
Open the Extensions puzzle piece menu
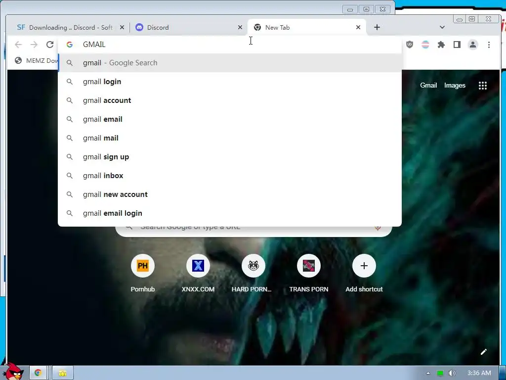coord(441,45)
